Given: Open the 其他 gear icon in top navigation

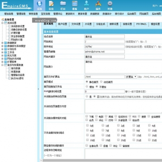Looking at the screenshot, I should (x=110, y=4).
